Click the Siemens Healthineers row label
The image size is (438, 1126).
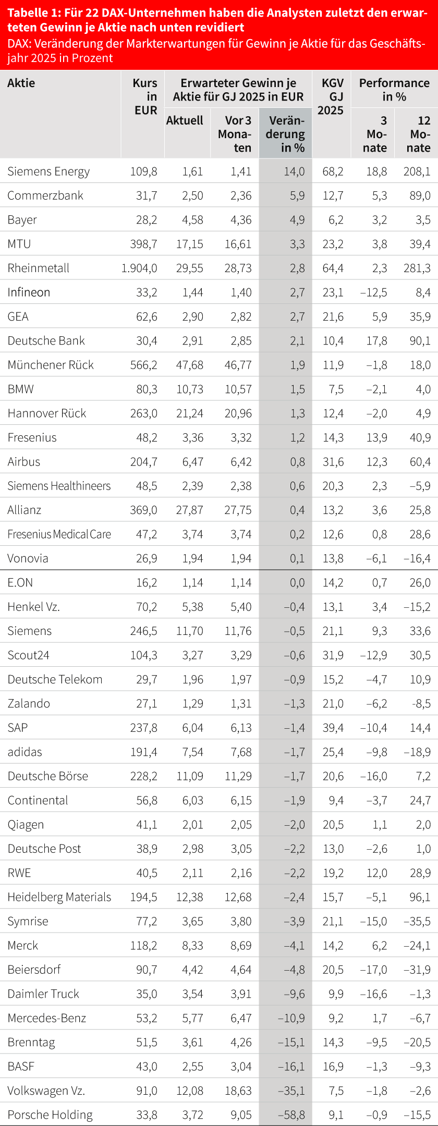pos(59,486)
